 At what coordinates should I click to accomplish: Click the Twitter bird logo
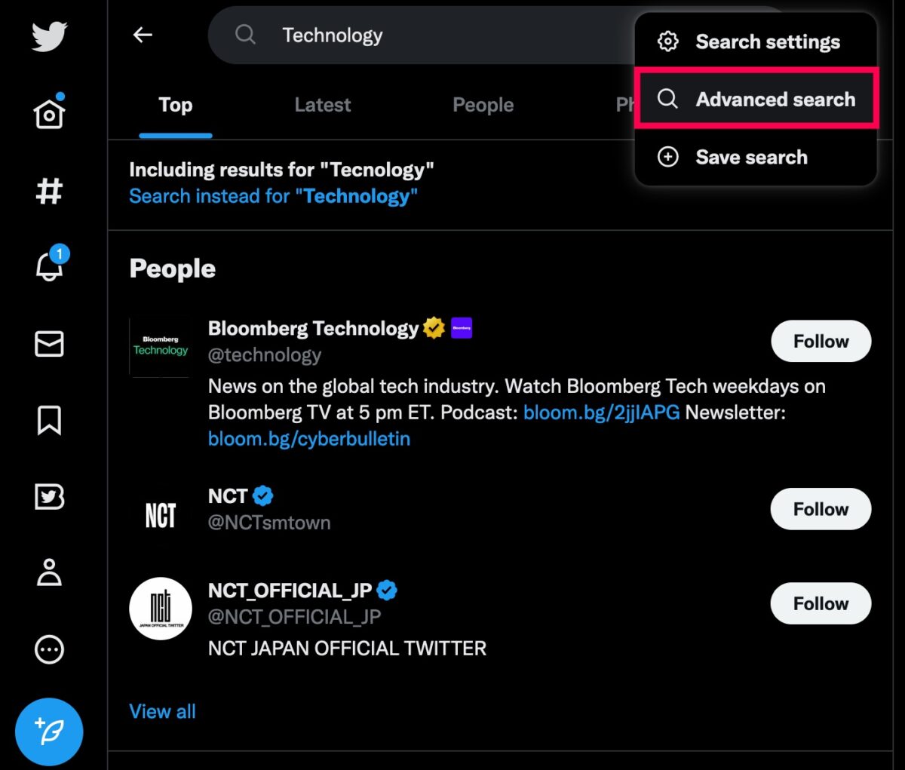(x=50, y=37)
